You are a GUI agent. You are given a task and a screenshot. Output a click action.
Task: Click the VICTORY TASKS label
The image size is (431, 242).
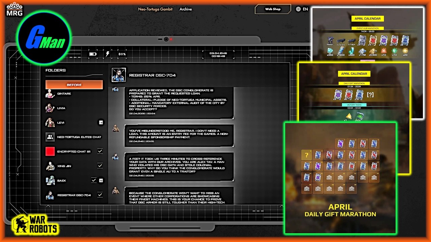[x=354, y=105]
